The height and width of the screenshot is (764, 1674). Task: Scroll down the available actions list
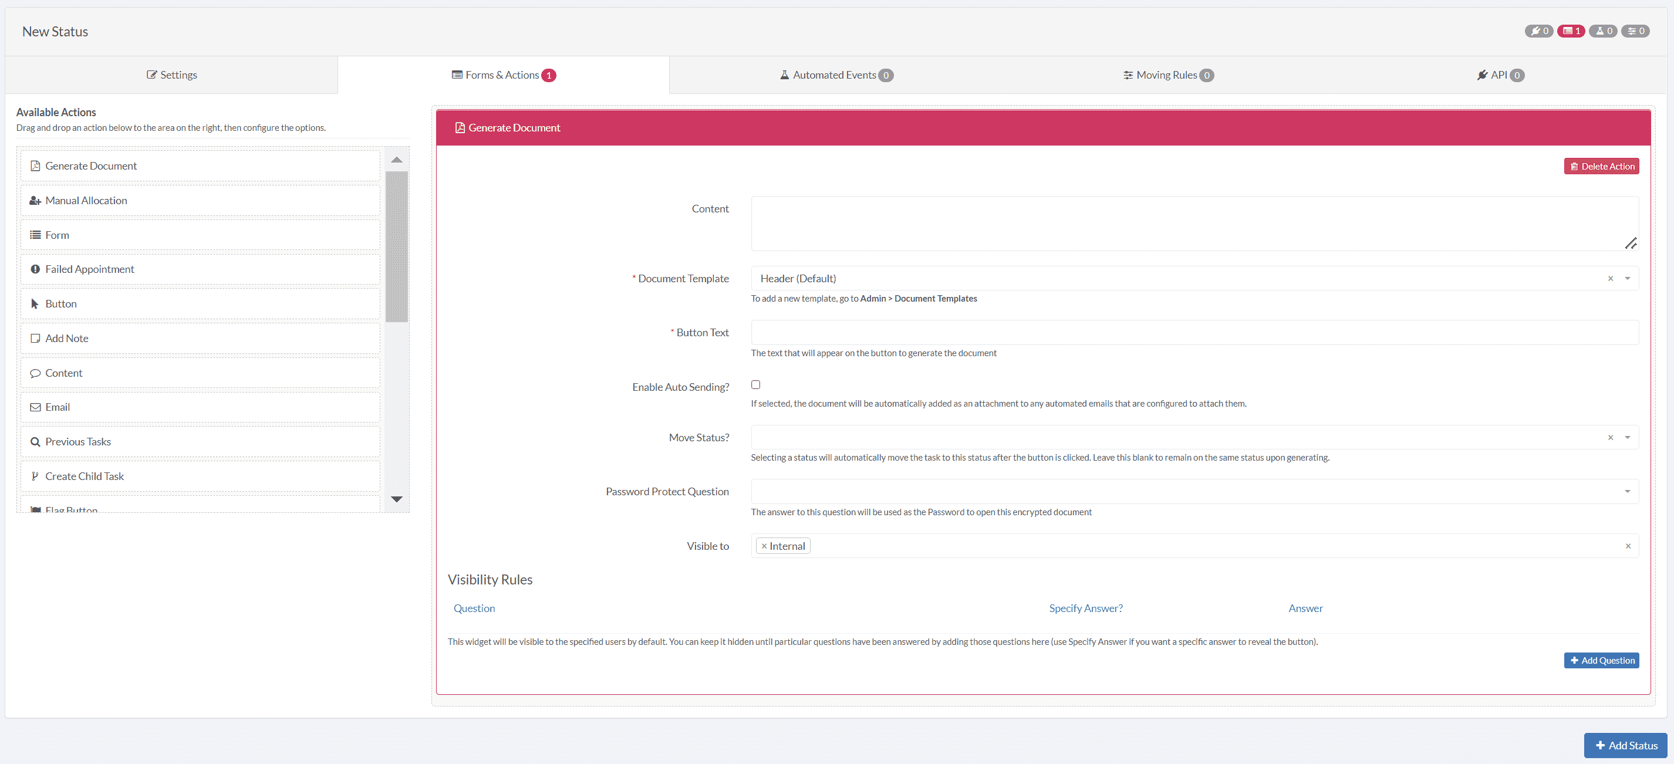tap(397, 498)
